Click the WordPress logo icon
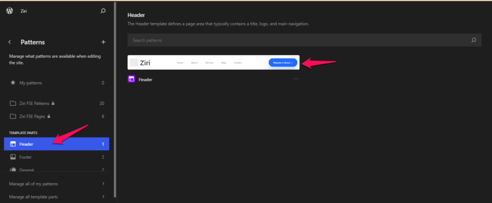Image resolution: width=492 pixels, height=203 pixels. (x=10, y=11)
